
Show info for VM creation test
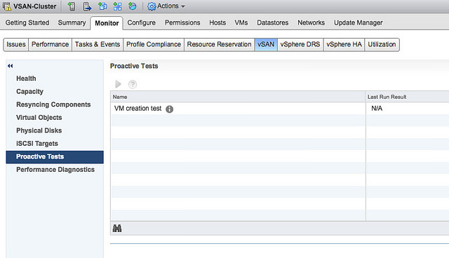point(169,109)
